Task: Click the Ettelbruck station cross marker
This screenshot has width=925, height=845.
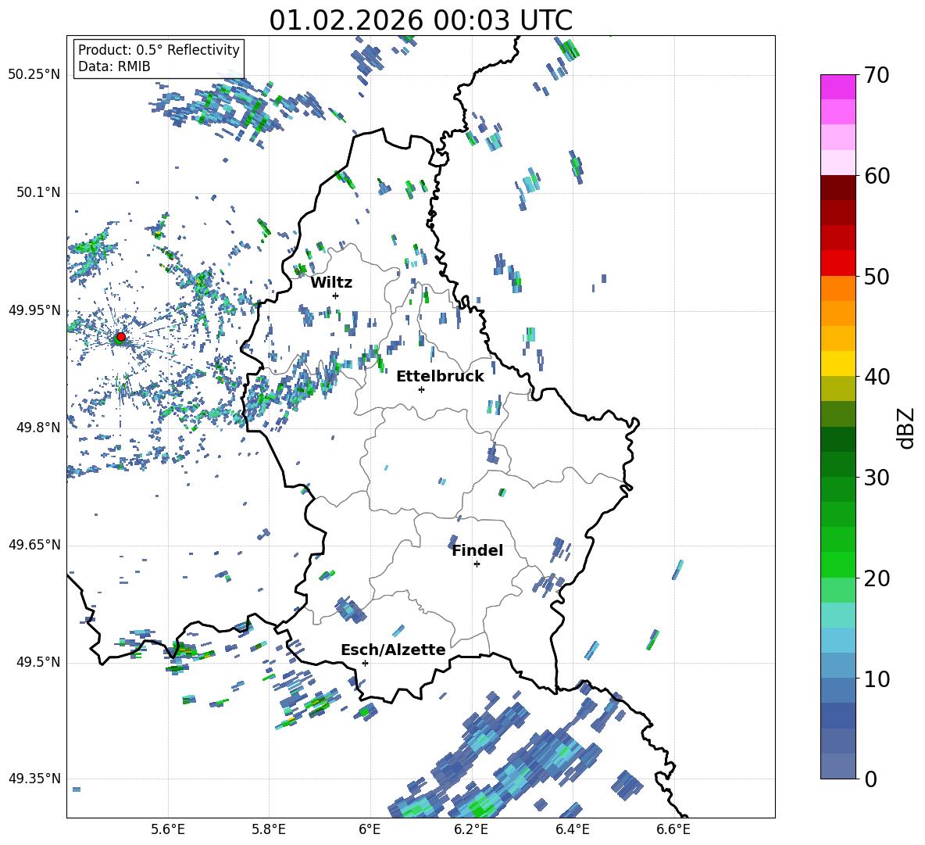Action: 421,389
